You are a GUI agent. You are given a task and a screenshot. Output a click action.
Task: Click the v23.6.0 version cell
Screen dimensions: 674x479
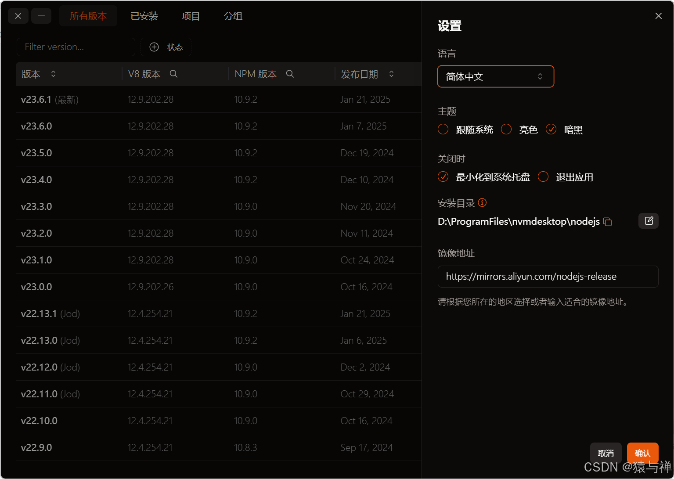click(x=36, y=126)
